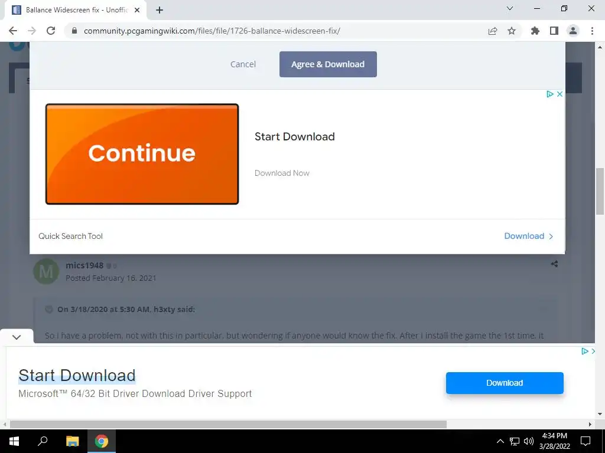Reload the current page
The width and height of the screenshot is (605, 453).
[x=51, y=31]
